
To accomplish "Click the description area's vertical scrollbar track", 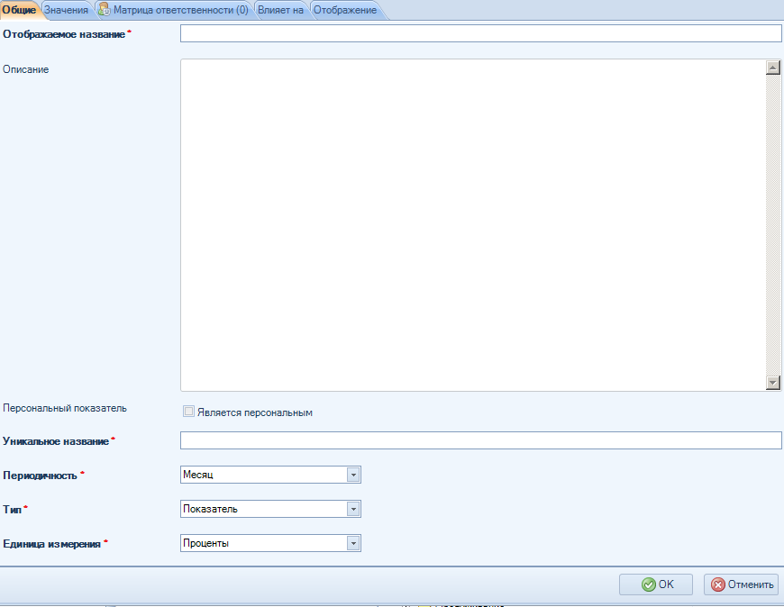I will tap(772, 225).
